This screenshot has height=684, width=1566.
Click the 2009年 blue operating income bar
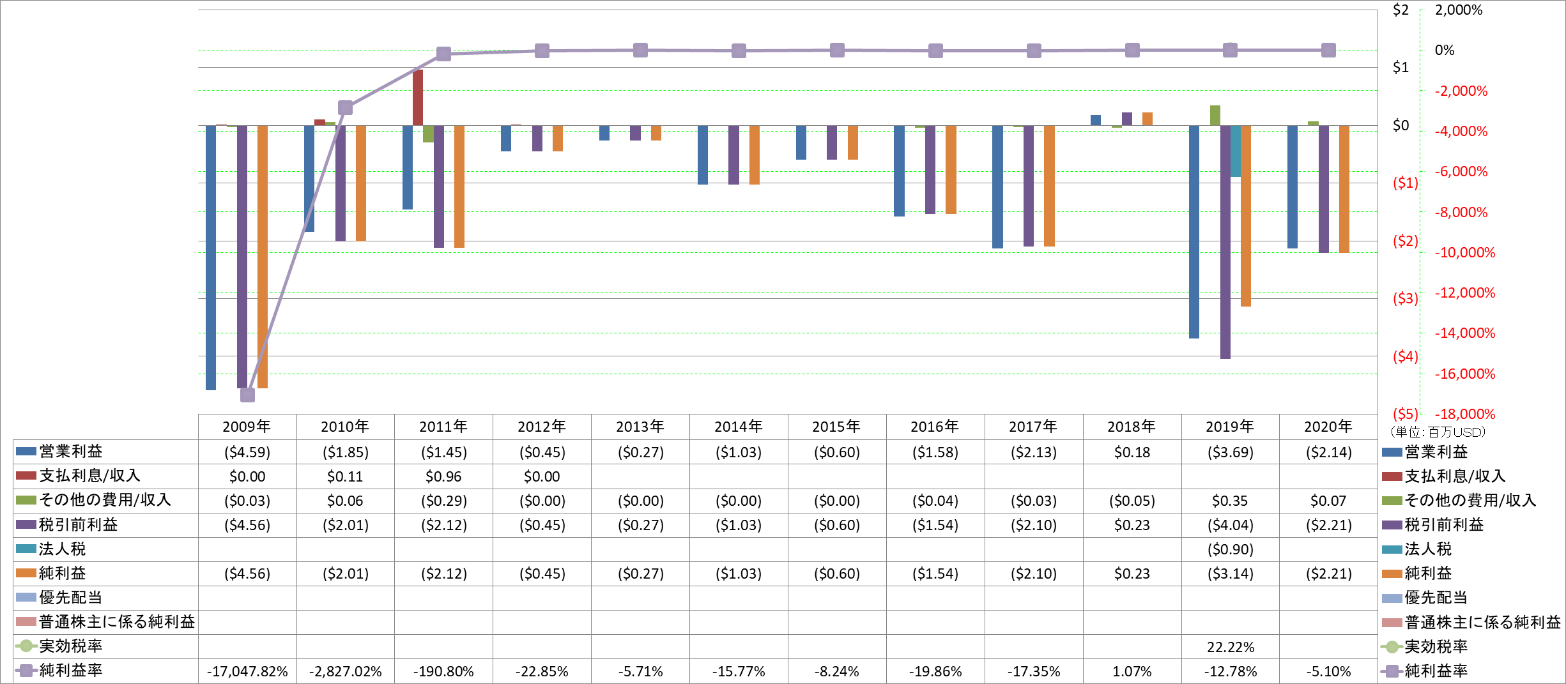[211, 257]
